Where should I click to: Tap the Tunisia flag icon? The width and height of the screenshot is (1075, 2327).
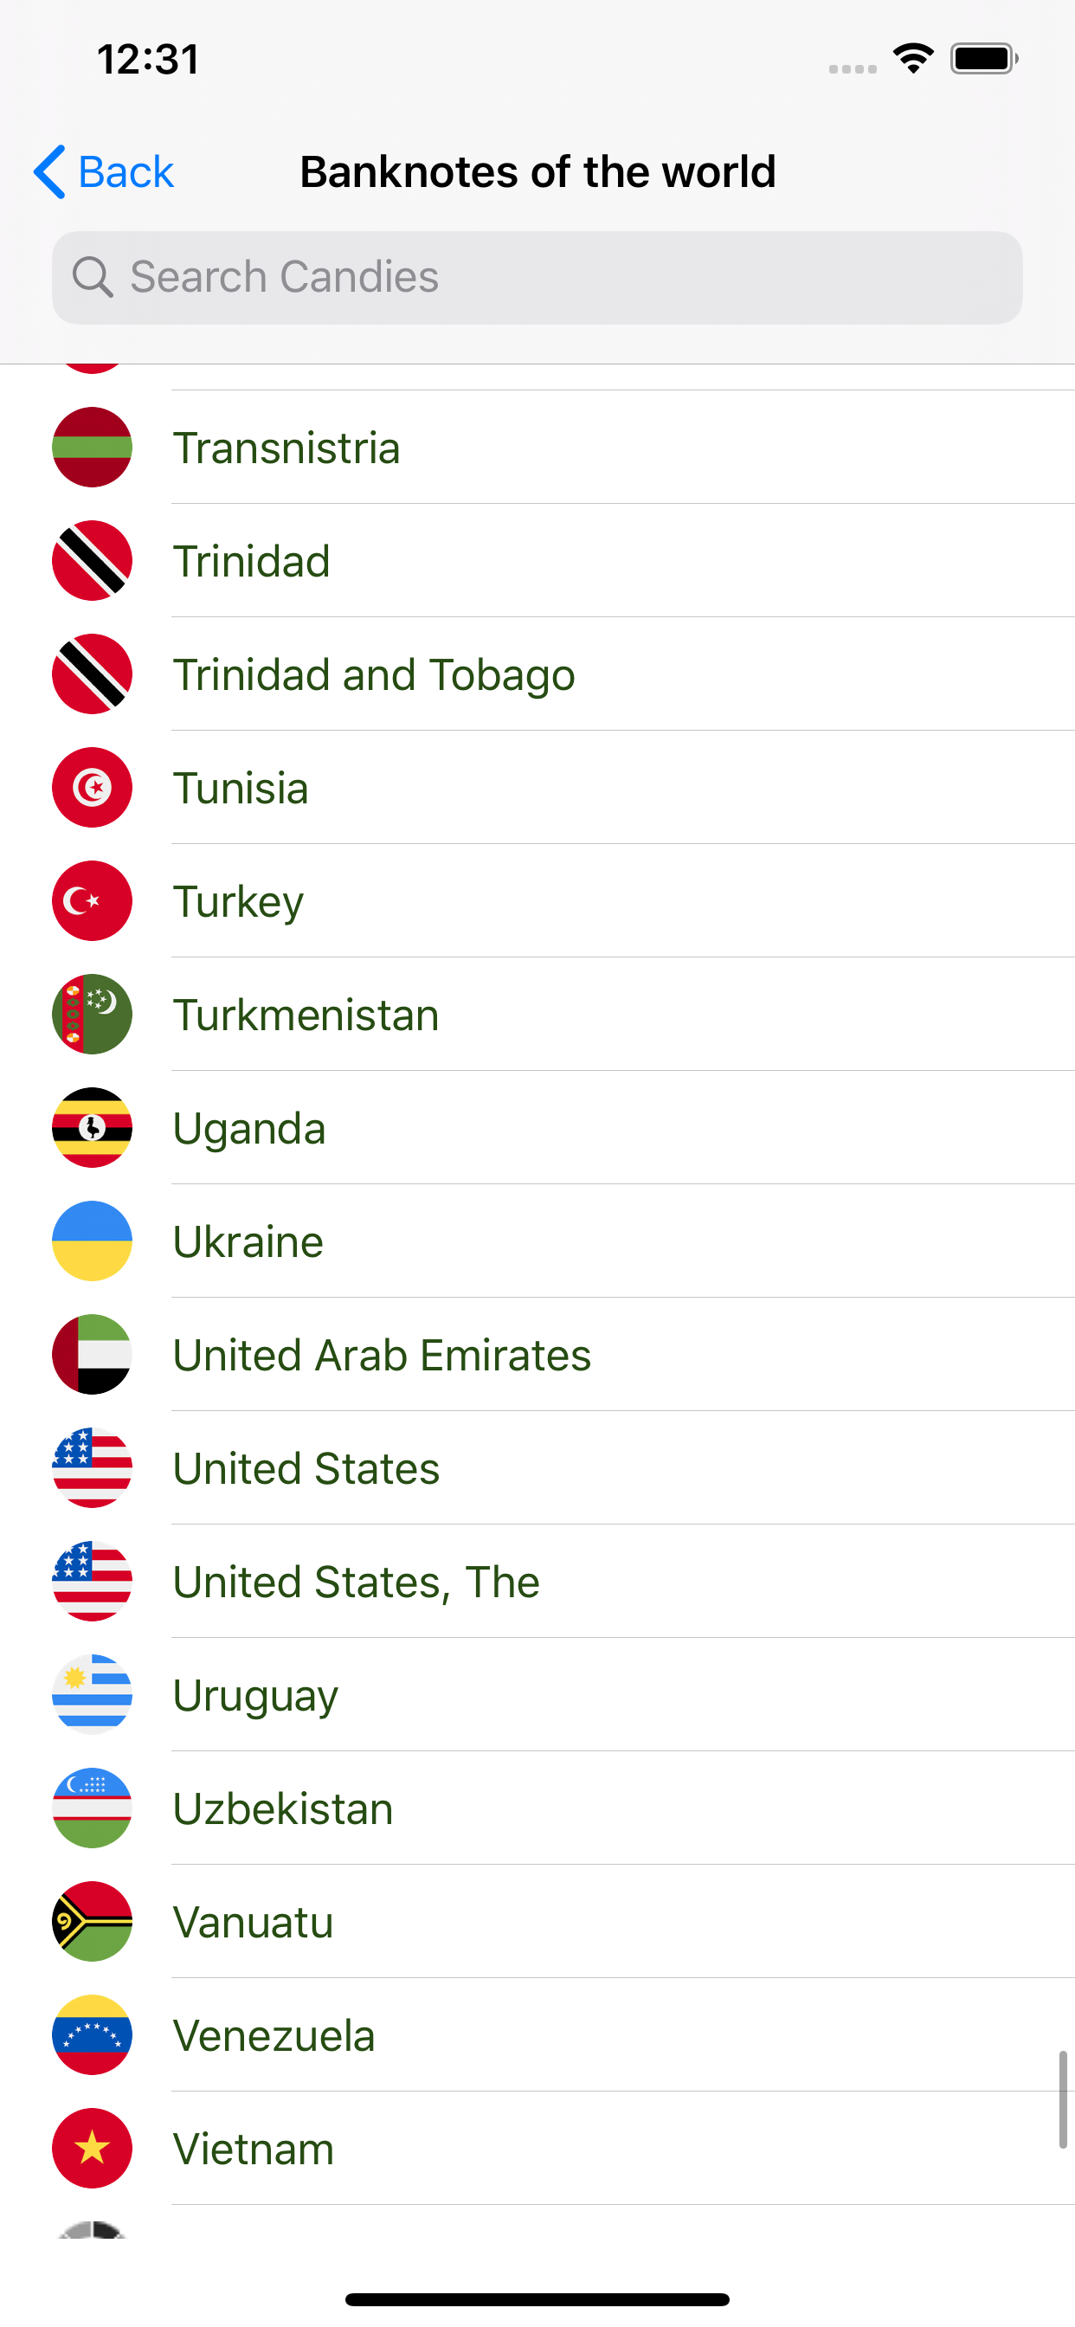pyautogui.click(x=92, y=788)
